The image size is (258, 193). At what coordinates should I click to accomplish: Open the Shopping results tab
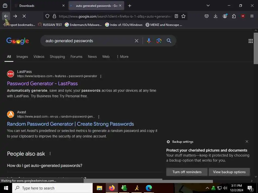57,57
